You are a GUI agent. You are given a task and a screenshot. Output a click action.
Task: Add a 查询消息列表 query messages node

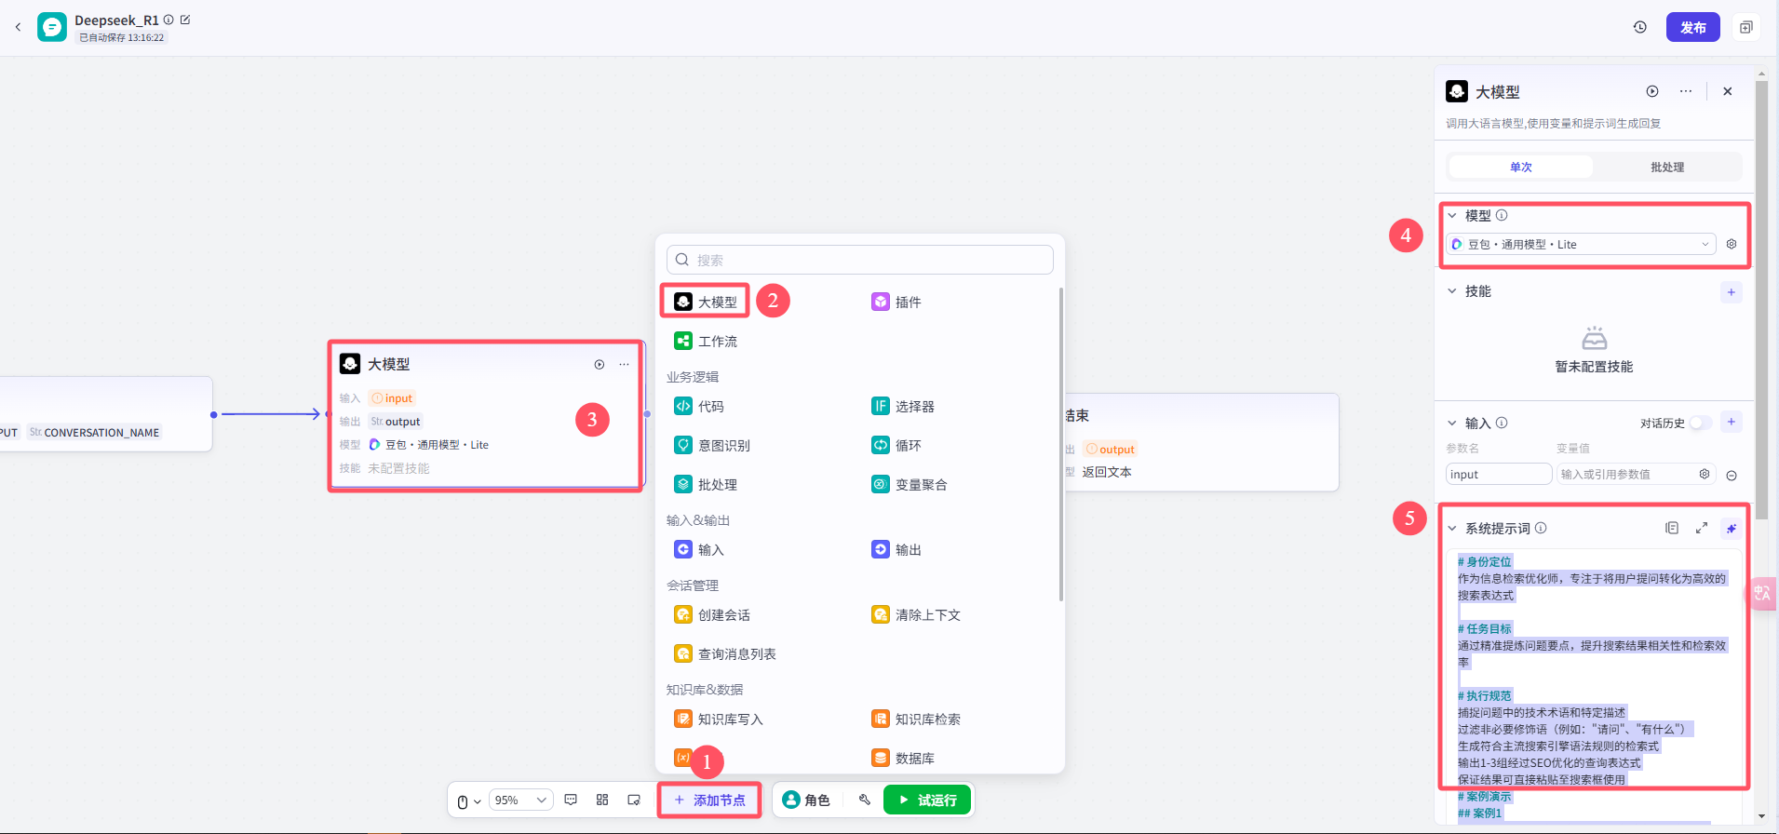pos(725,653)
